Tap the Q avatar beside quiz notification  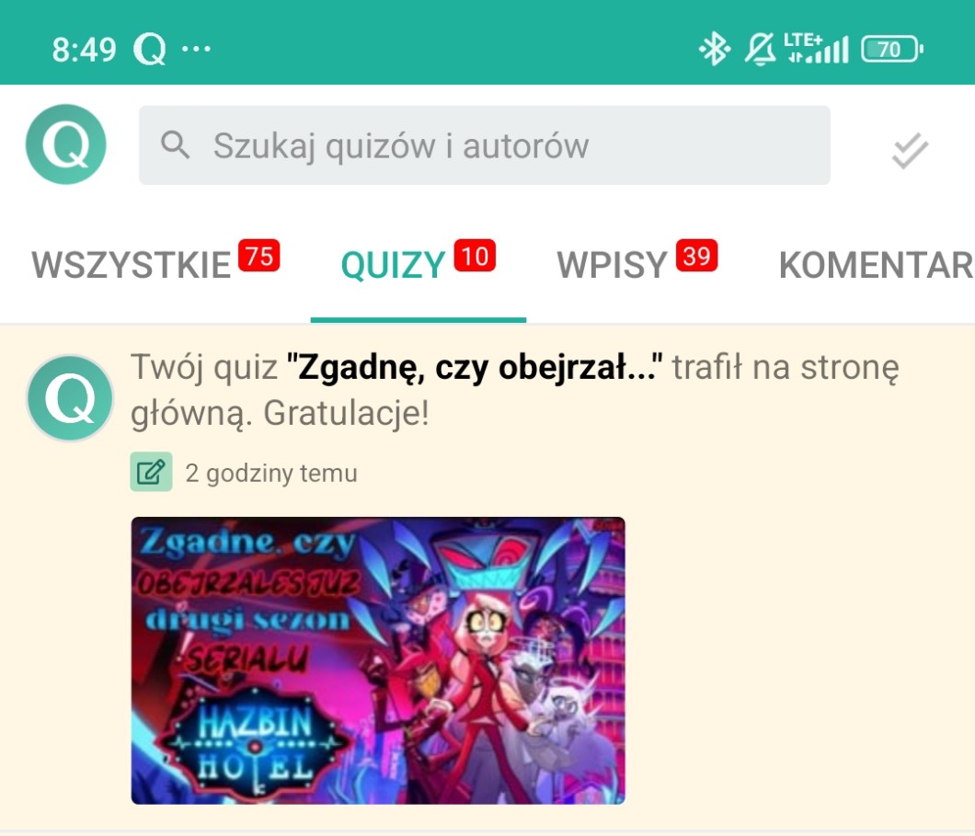click(70, 398)
